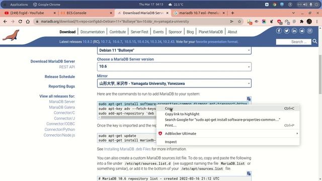
Task: Open the Blog nav link
Action: click(190, 32)
